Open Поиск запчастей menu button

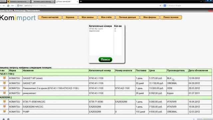[50, 17]
